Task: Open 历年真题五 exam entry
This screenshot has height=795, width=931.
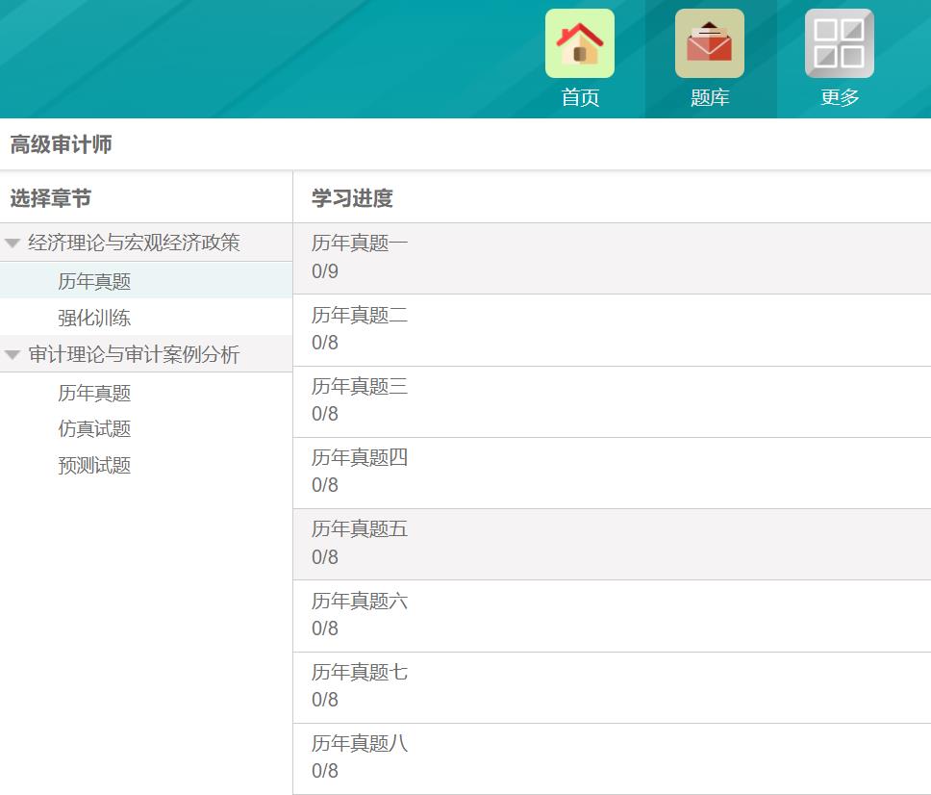Action: [360, 528]
